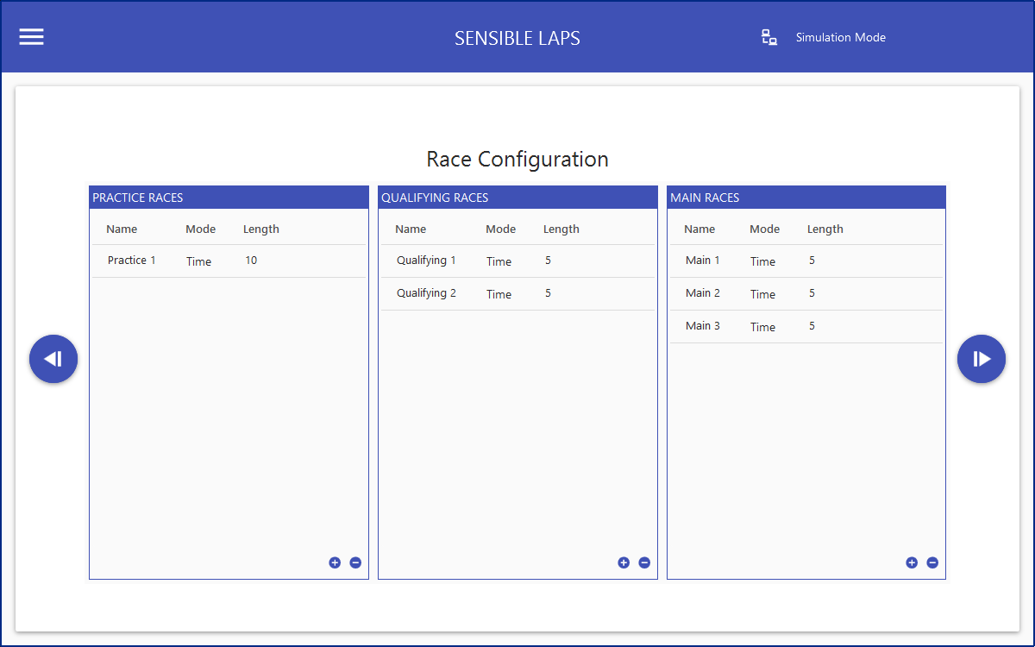Screen dimensions: 1035x647
Task: Select the Qualifying 1 race row name
Action: point(426,261)
